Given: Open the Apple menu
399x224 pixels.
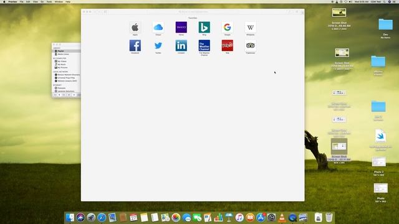Looking at the screenshot, I should click(x=4, y=2).
